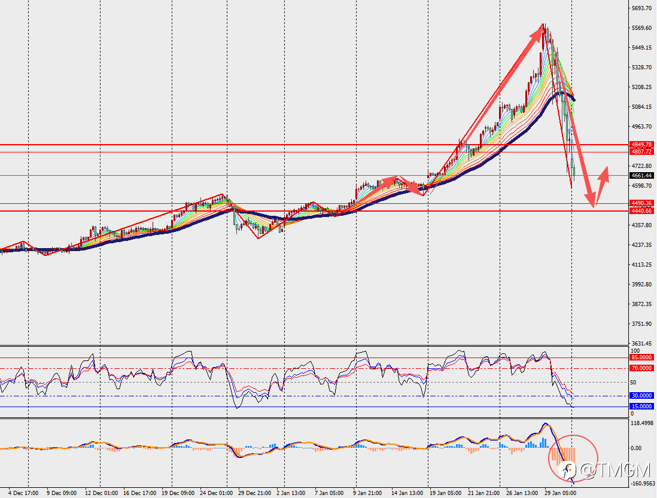Click the 3872.35 price axis label
Image resolution: width=657 pixels, height=498 pixels.
[x=641, y=304]
